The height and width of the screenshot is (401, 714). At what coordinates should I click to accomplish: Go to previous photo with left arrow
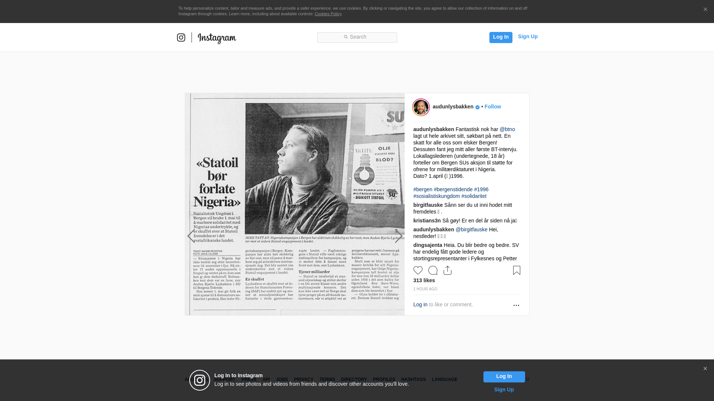coord(191,236)
